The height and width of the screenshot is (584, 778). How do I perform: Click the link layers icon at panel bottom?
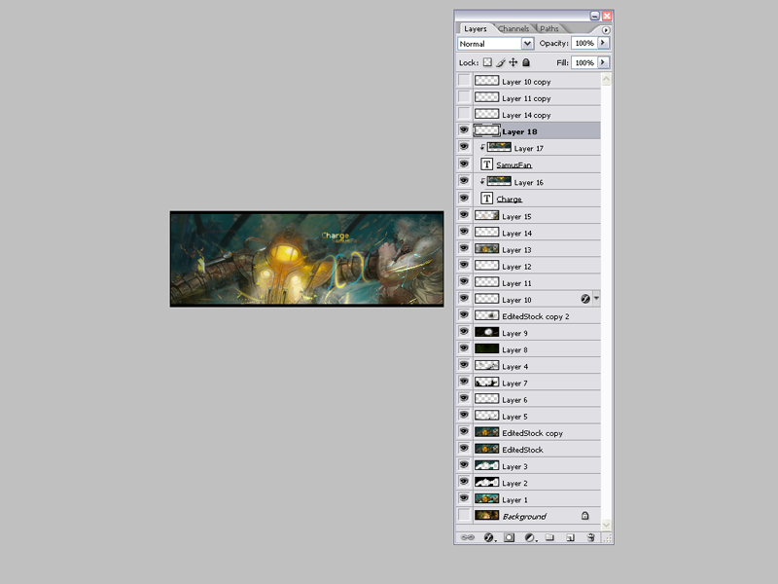(x=468, y=537)
